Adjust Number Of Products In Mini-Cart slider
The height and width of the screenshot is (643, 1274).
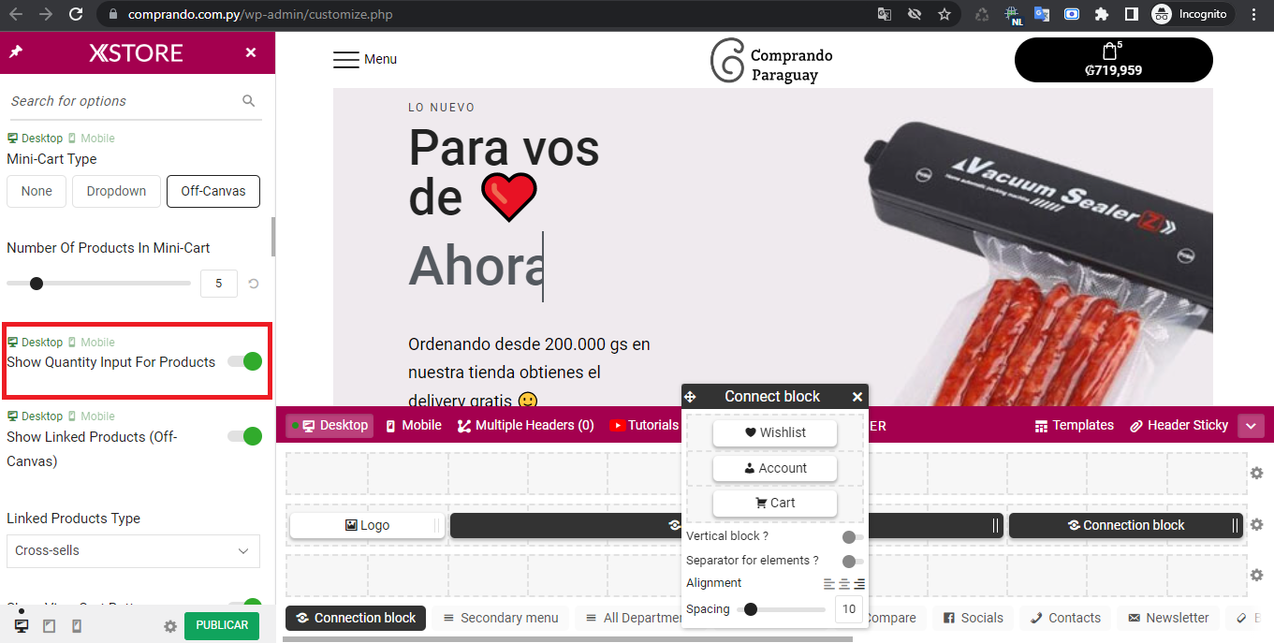point(98,284)
